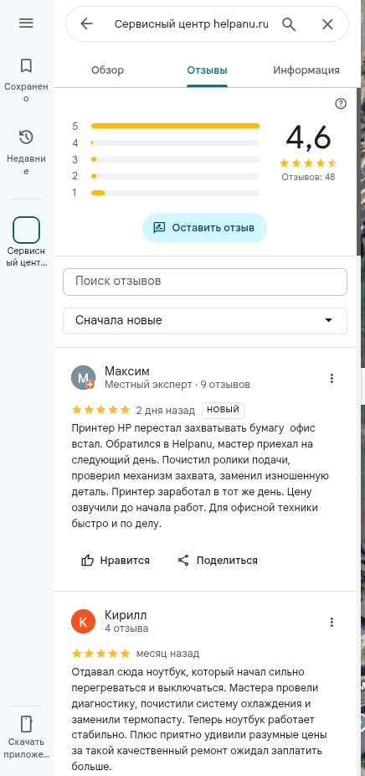
Task: Switch to the Отзывы tab
Action: click(208, 70)
